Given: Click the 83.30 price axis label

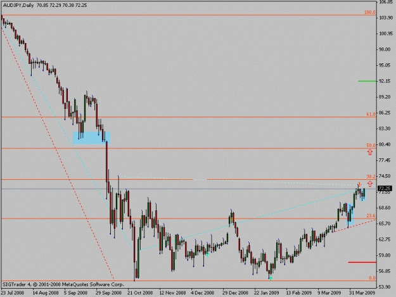Looking at the screenshot, I should pyautogui.click(x=386, y=129).
